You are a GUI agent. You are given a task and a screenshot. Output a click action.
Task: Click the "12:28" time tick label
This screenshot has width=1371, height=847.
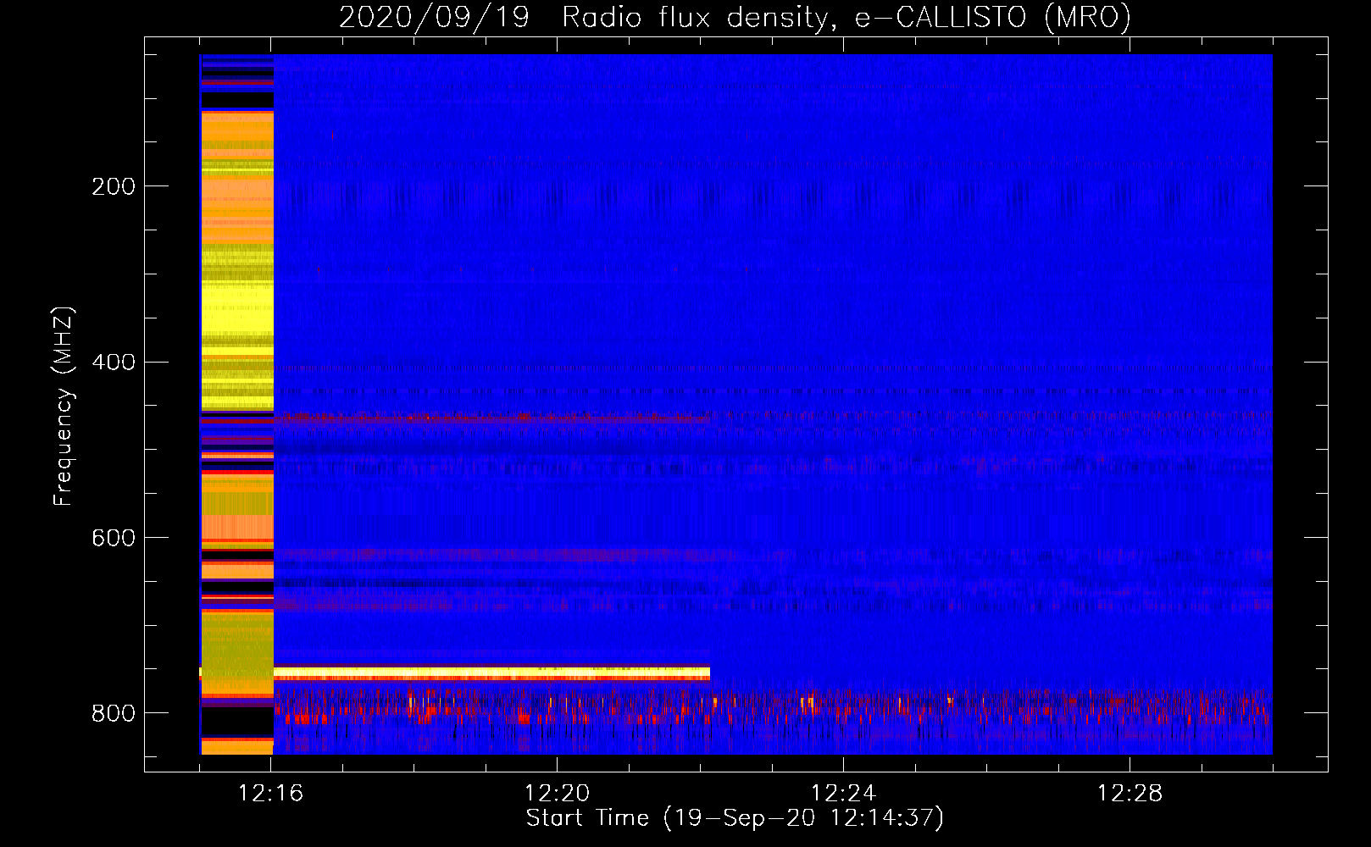(1130, 793)
